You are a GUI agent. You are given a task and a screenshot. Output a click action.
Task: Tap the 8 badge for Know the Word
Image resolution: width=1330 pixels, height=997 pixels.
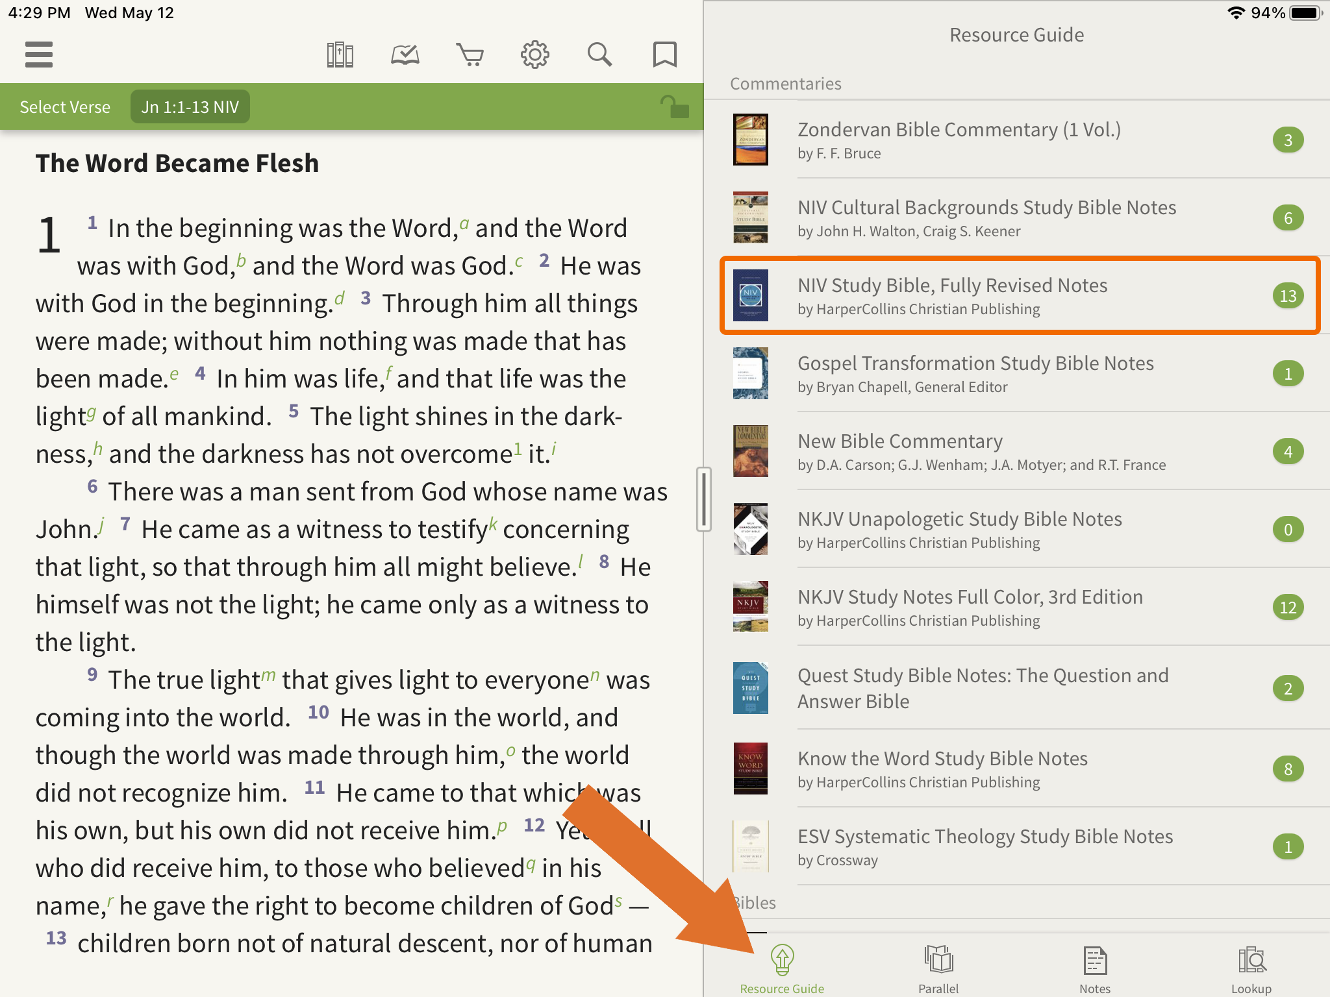point(1288,769)
